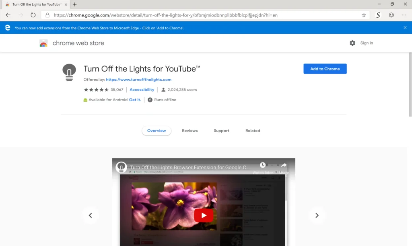
Task: Open a new tab with the plus button
Action: 74,4
